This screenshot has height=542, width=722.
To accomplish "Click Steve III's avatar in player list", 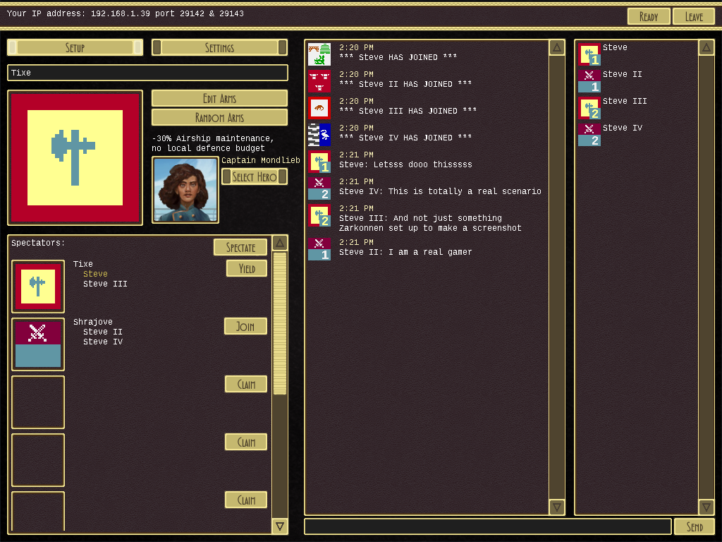I will coord(589,109).
